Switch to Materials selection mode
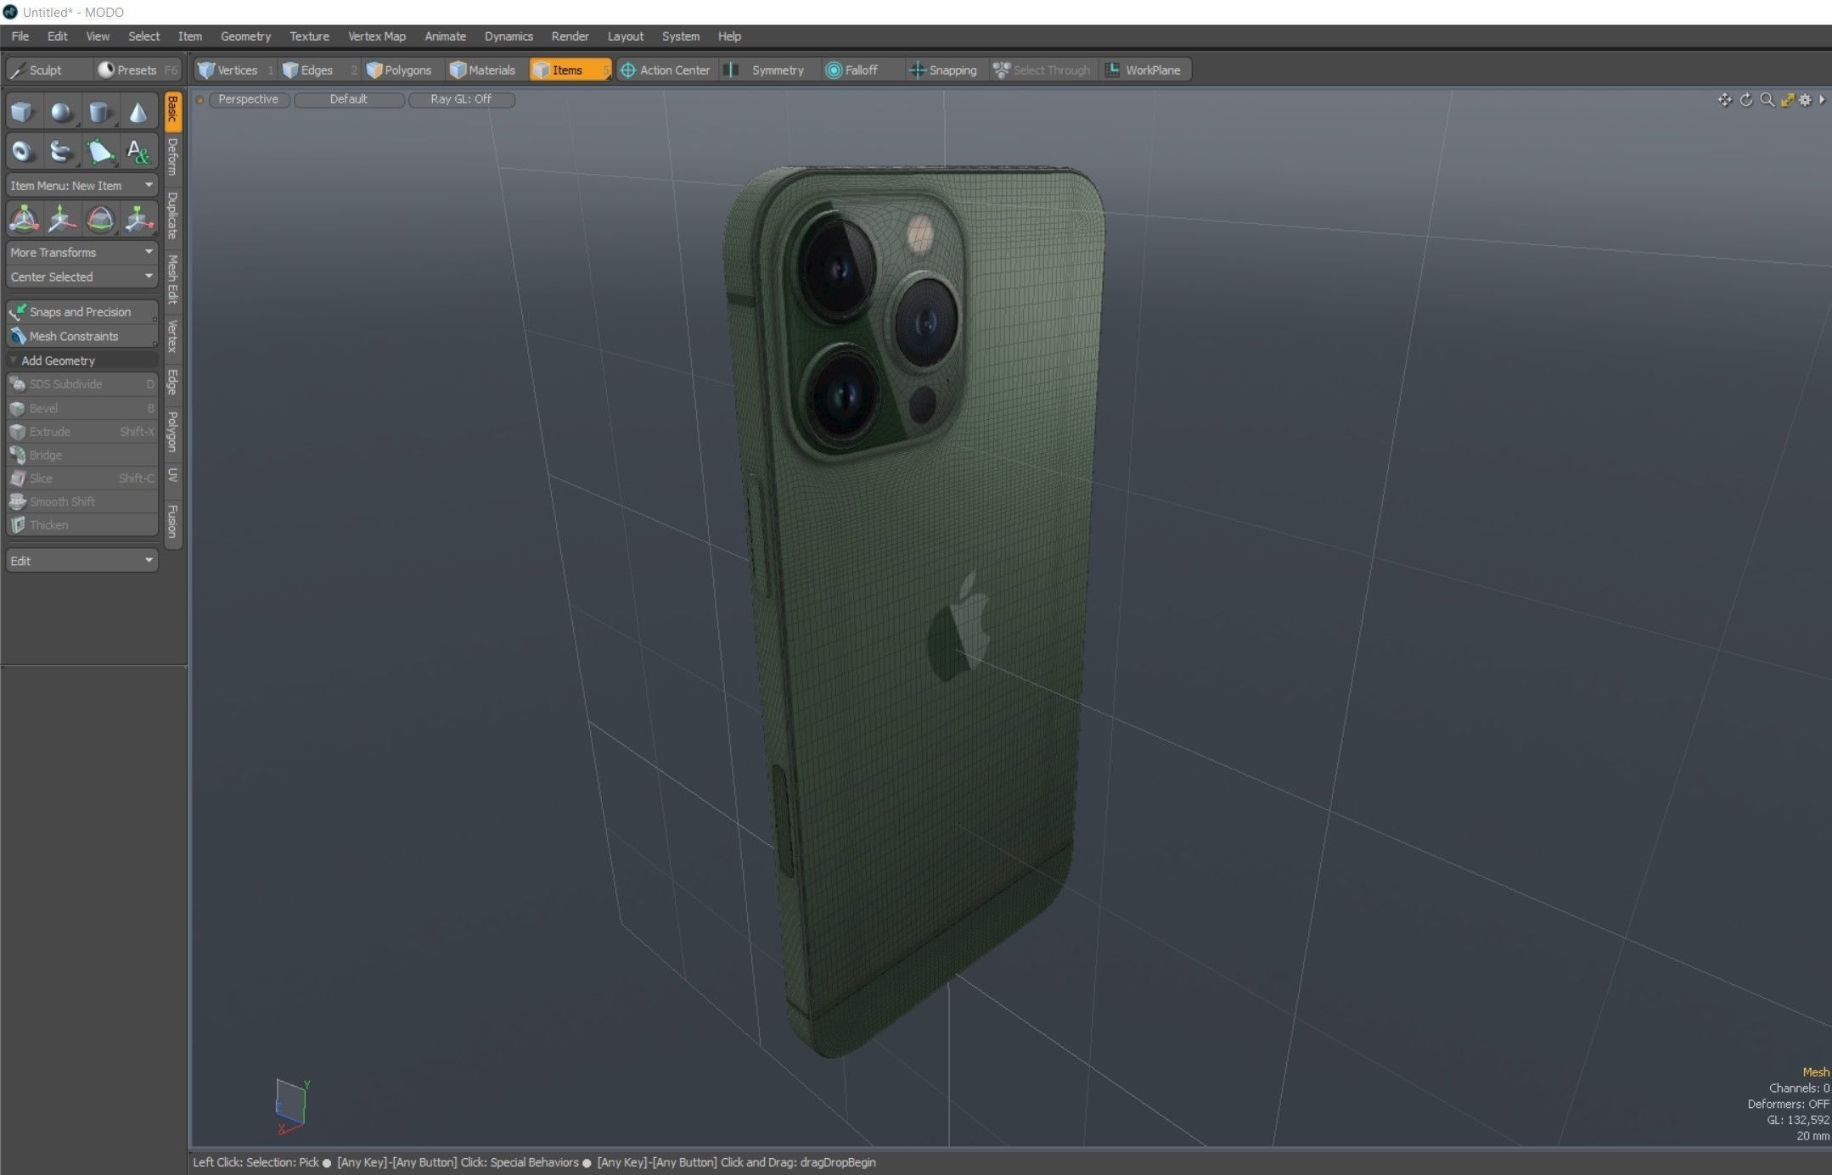The height and width of the screenshot is (1175, 1832). pos(485,70)
